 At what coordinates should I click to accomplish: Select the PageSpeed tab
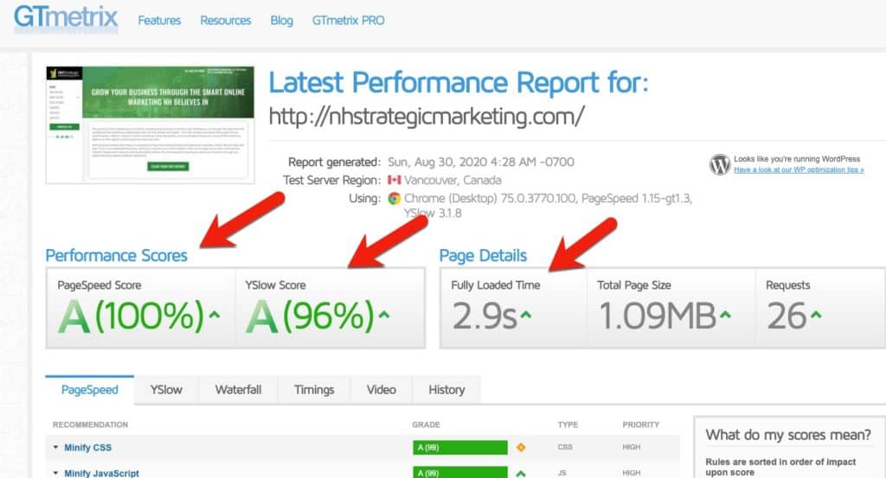pos(90,390)
